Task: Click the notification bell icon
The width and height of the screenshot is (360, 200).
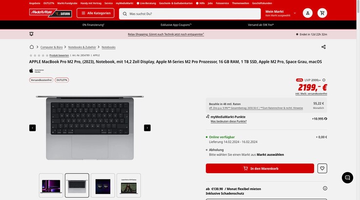Action: [x=31, y=34]
